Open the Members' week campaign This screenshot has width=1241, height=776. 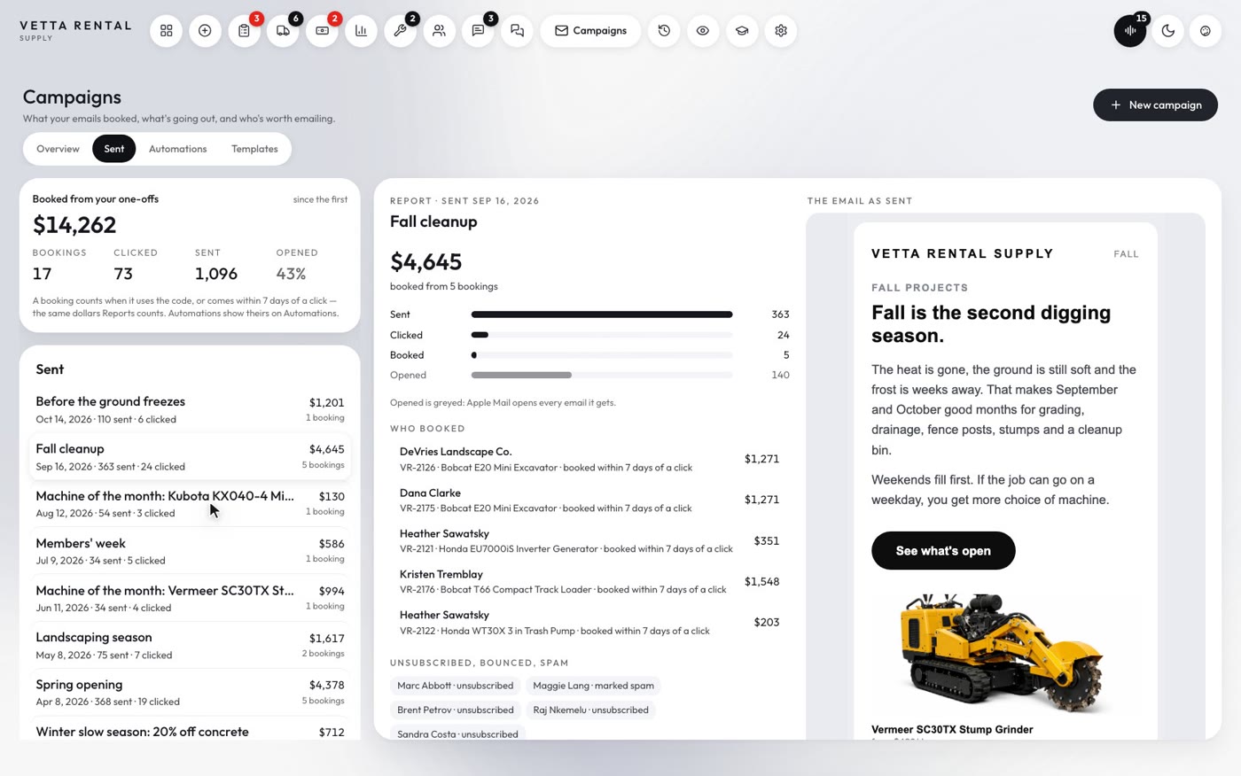tap(190, 551)
